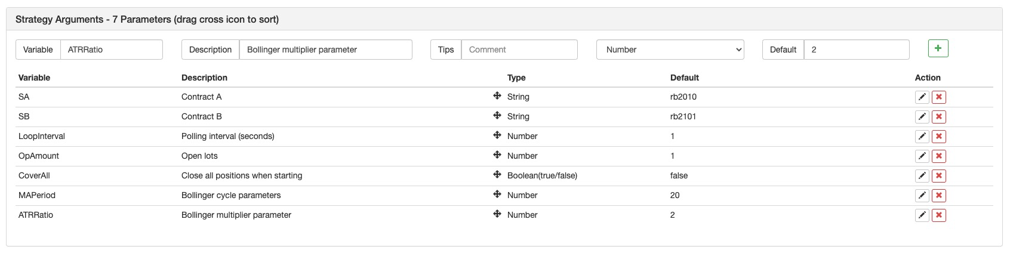Click the drag cross icon for SA
The width and height of the screenshot is (1010, 253).
pyautogui.click(x=497, y=96)
